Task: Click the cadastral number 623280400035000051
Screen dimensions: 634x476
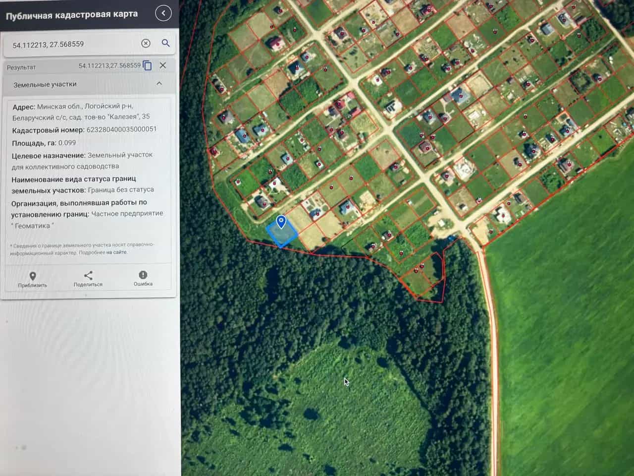Action: click(x=122, y=129)
